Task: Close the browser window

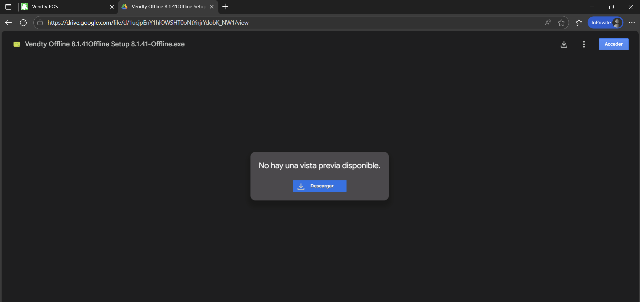Action: coord(630,7)
